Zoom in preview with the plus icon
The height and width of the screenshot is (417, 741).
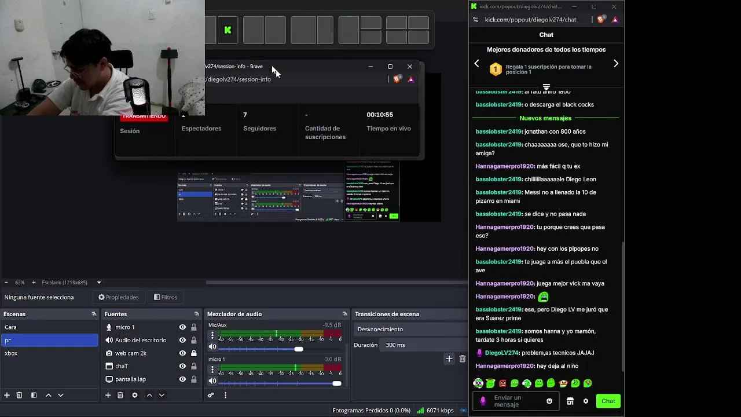pos(34,283)
